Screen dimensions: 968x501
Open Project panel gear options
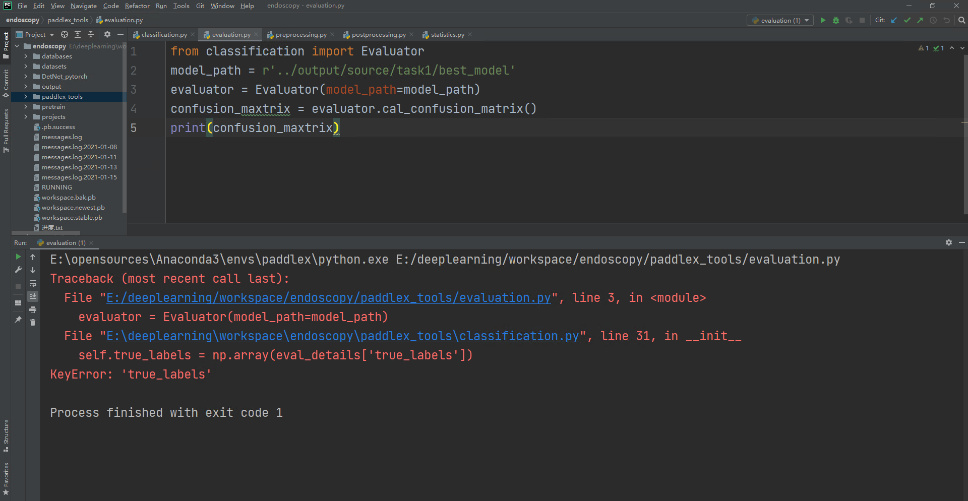click(x=107, y=34)
